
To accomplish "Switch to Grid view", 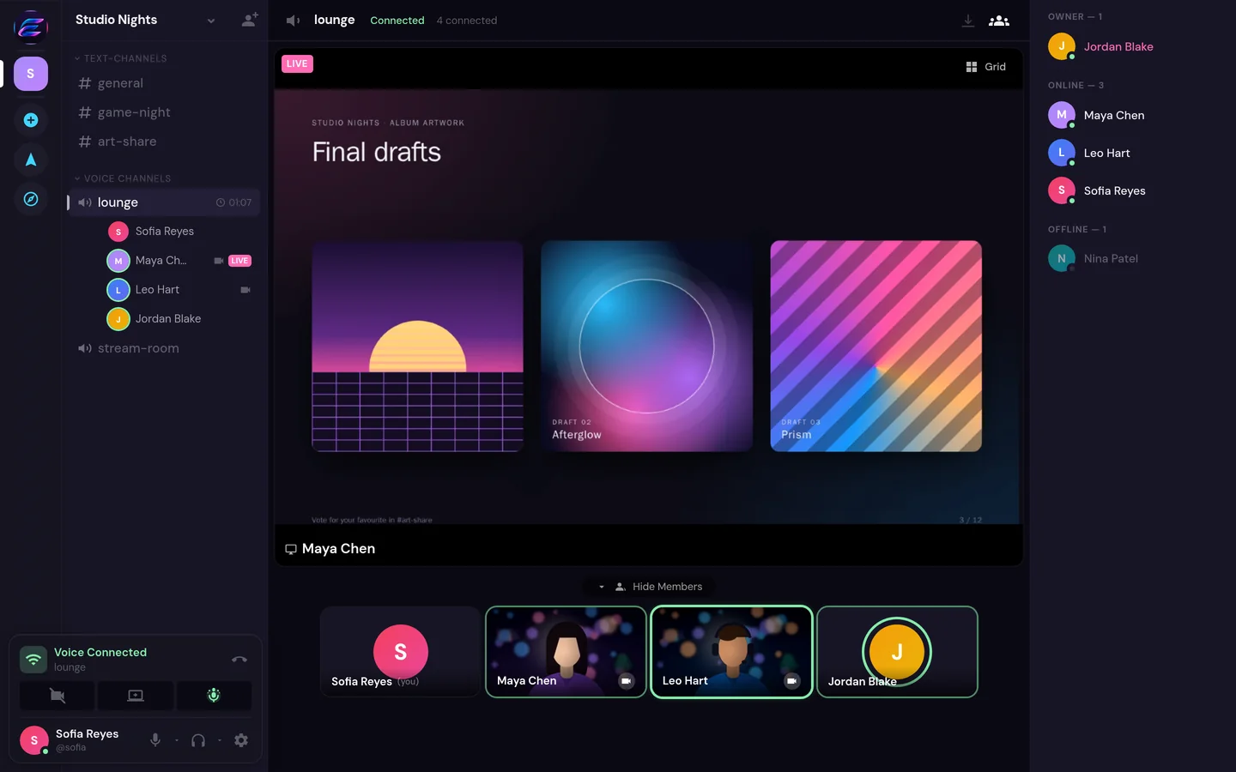I will pos(985,67).
